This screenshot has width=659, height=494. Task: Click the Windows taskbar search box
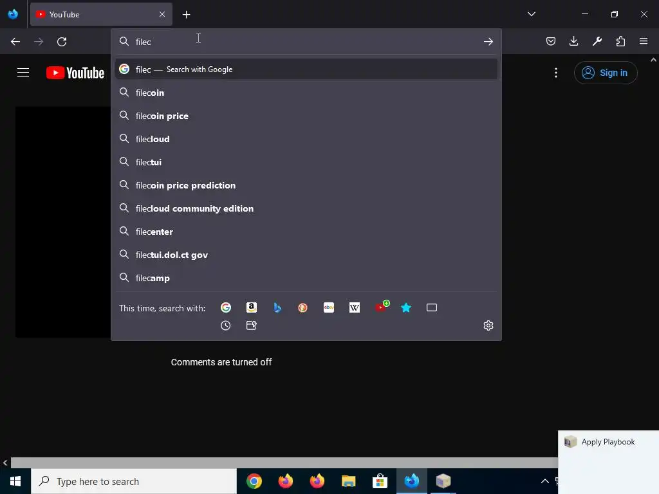click(134, 481)
